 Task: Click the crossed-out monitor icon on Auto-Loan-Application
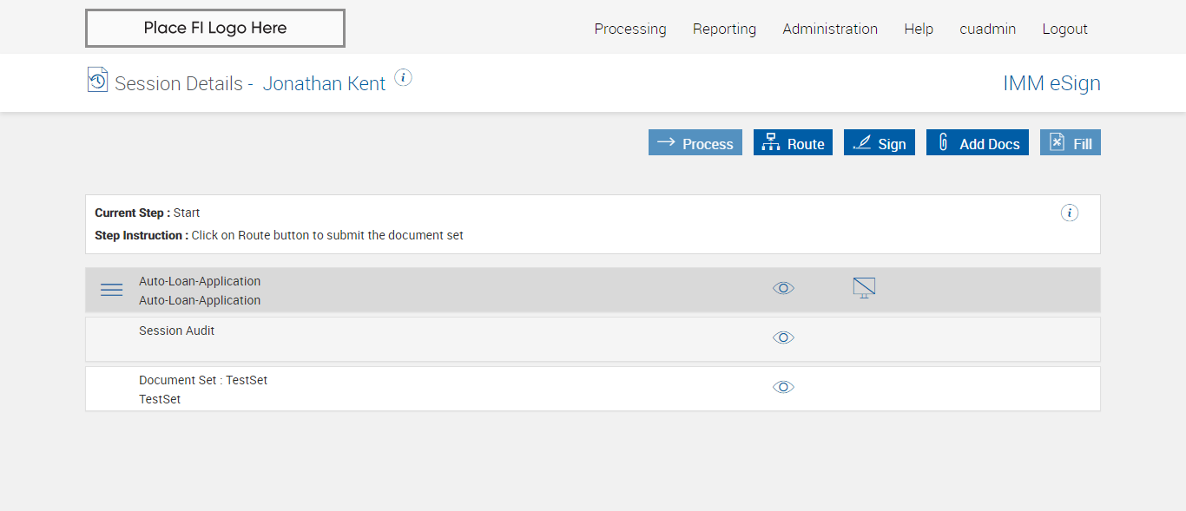coord(864,288)
